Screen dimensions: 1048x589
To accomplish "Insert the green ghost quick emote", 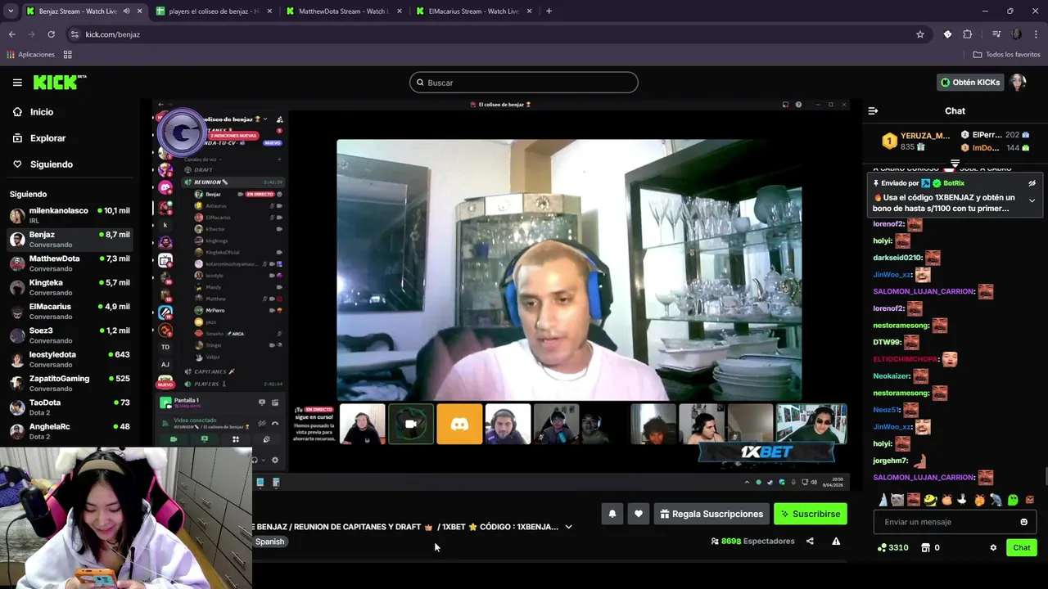I will click(x=1013, y=500).
